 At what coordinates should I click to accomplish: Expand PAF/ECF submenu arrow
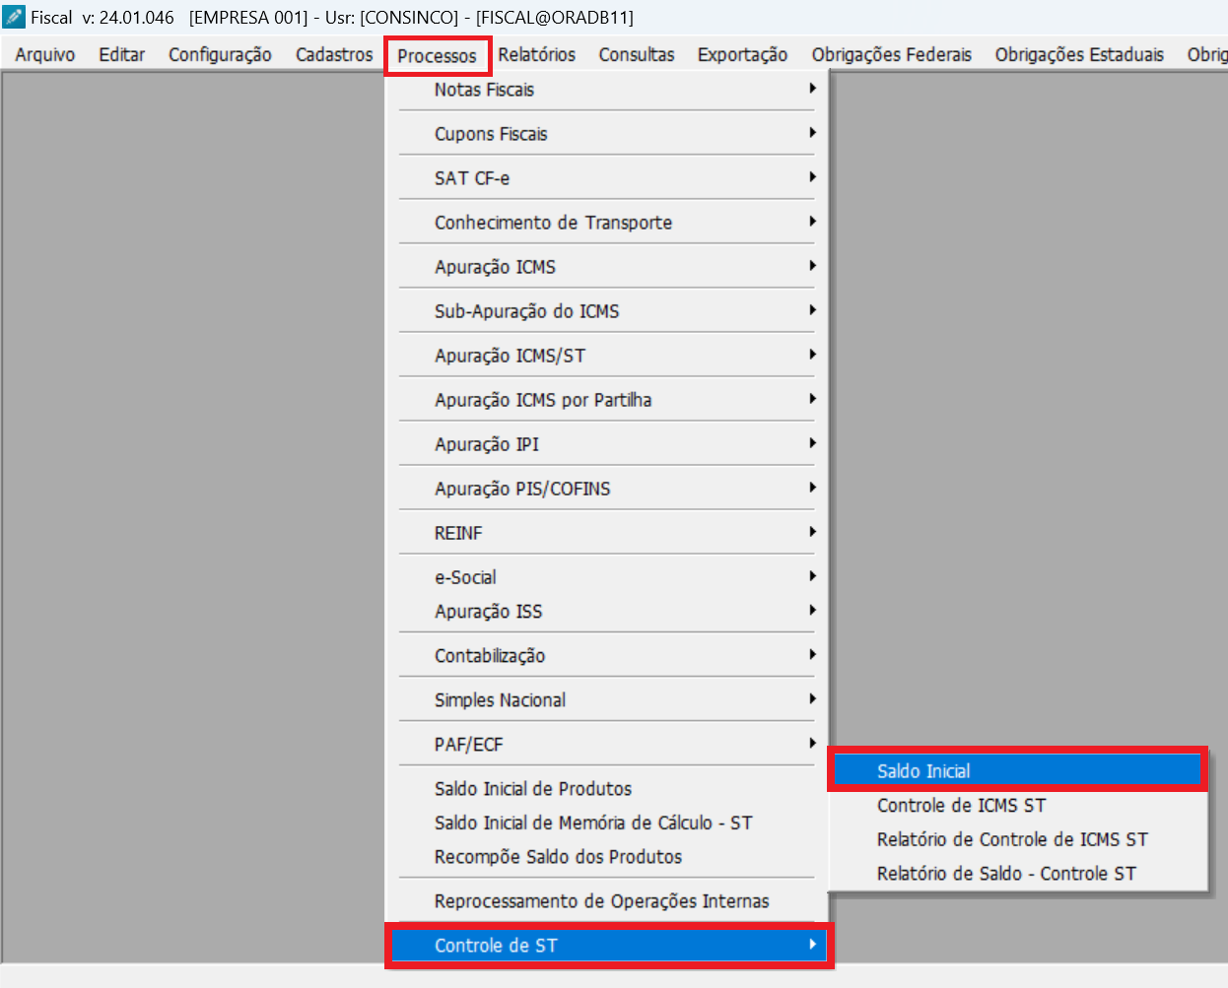pyautogui.click(x=812, y=744)
